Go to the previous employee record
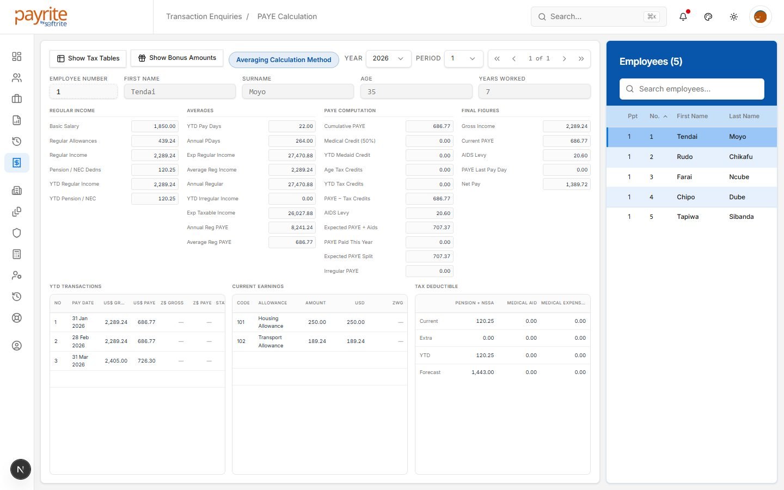The image size is (784, 490). tap(514, 59)
